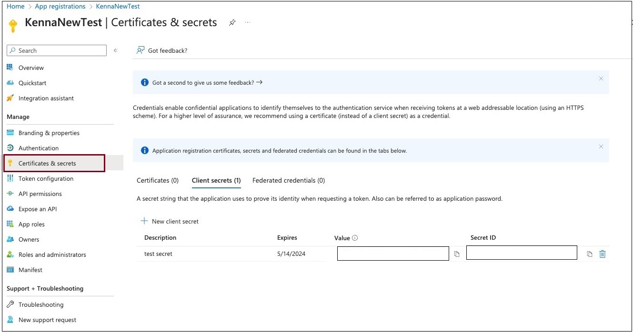The image size is (633, 332).
Task: Click Got feedback? button text
Action: [x=168, y=50]
